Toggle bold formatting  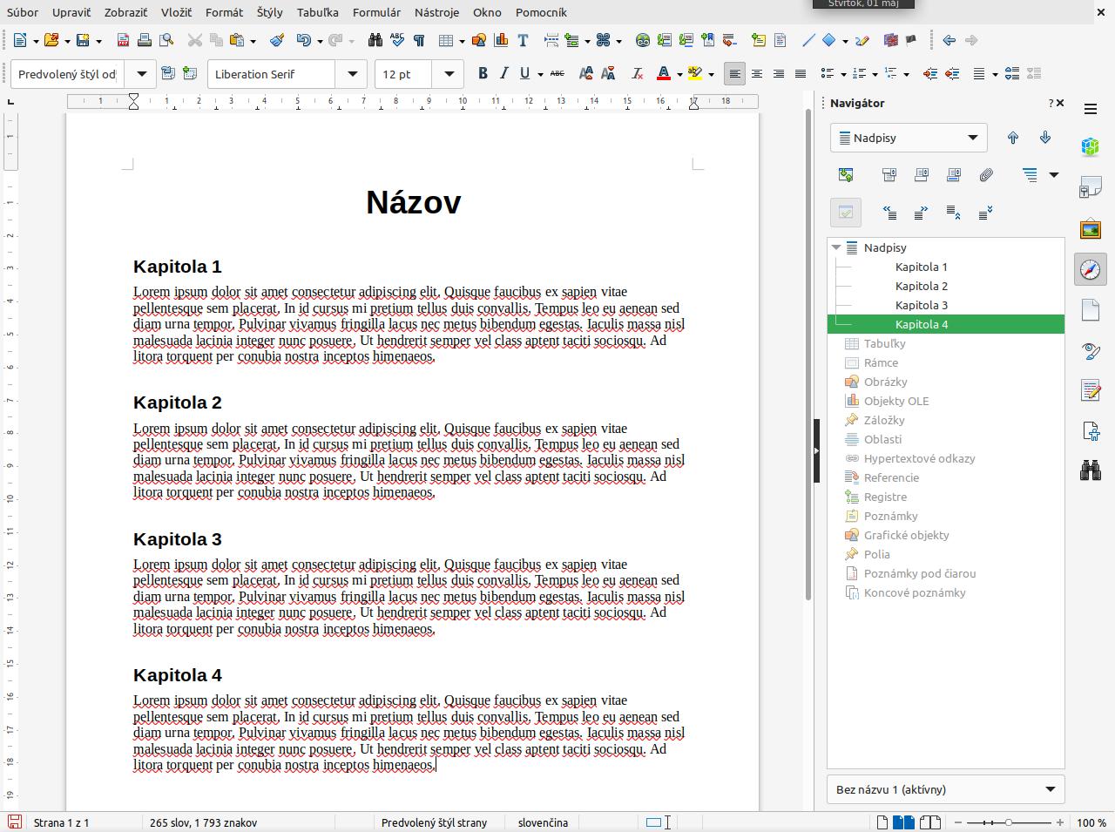(483, 74)
